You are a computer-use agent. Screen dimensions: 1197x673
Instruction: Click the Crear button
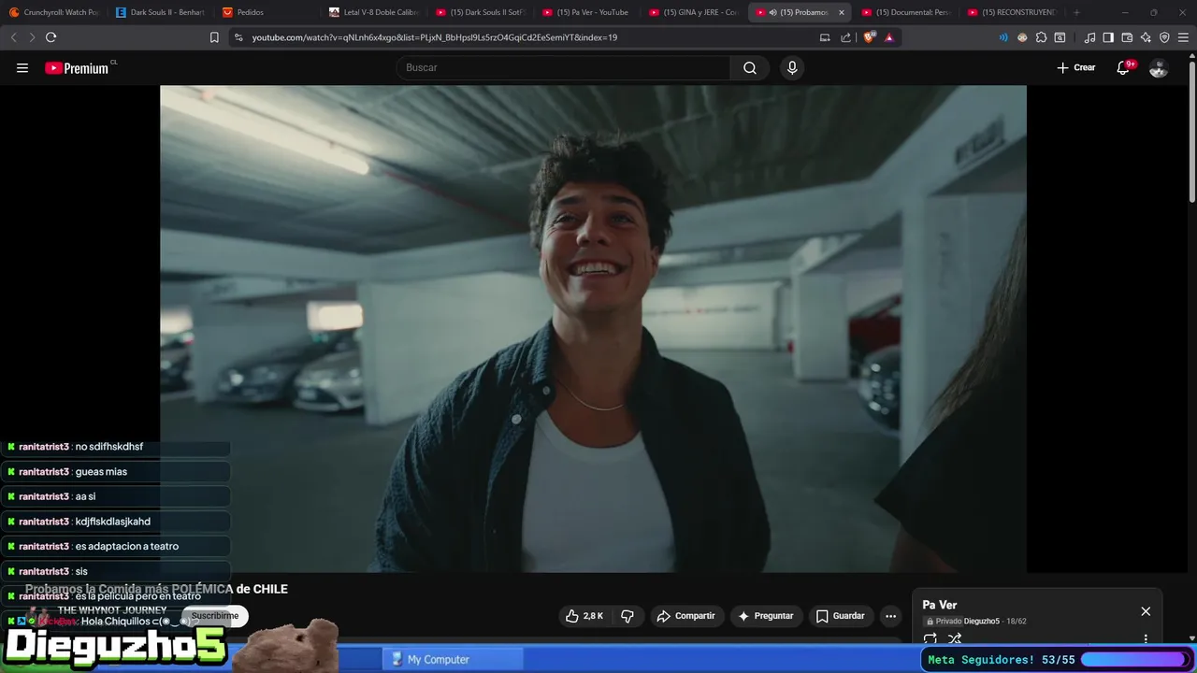[x=1076, y=67]
